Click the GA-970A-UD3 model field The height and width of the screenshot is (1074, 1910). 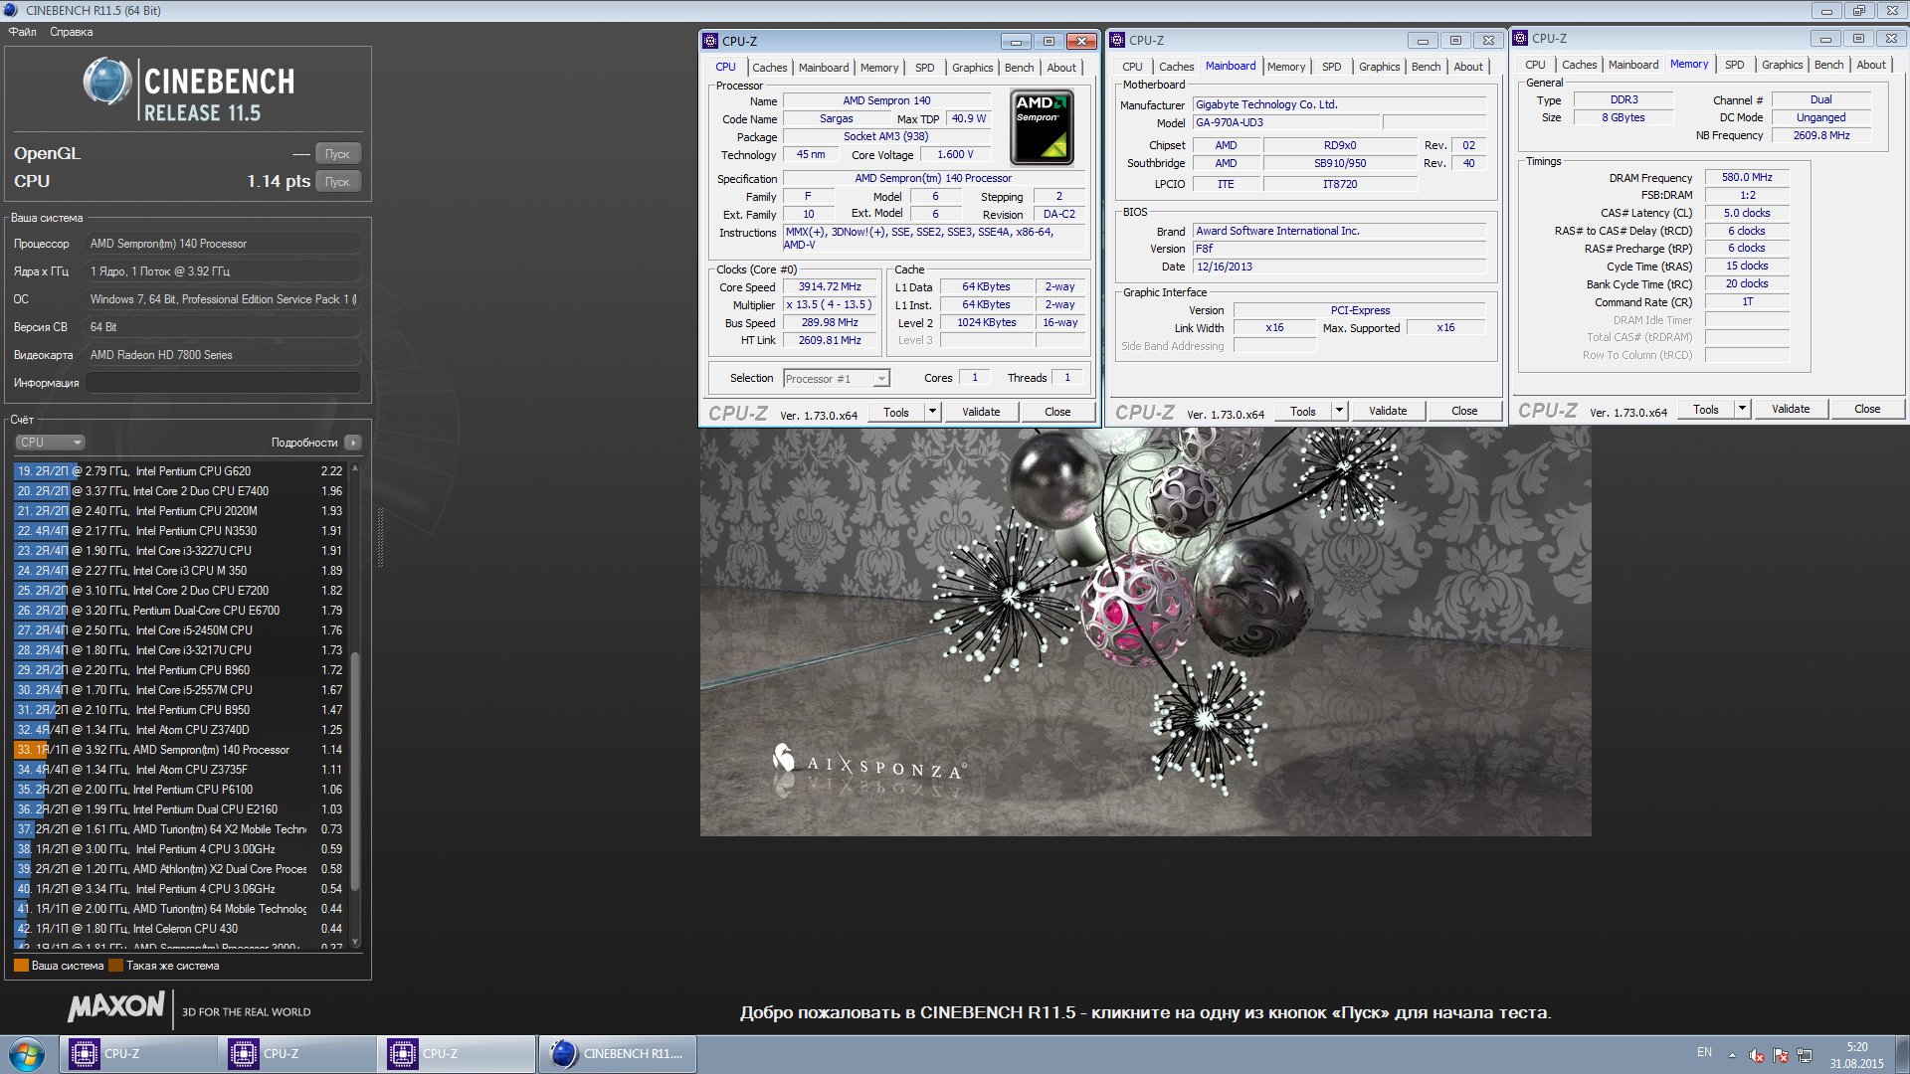tap(1286, 122)
